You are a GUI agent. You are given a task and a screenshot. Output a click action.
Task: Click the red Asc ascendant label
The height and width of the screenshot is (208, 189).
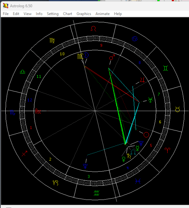click(x=38, y=111)
